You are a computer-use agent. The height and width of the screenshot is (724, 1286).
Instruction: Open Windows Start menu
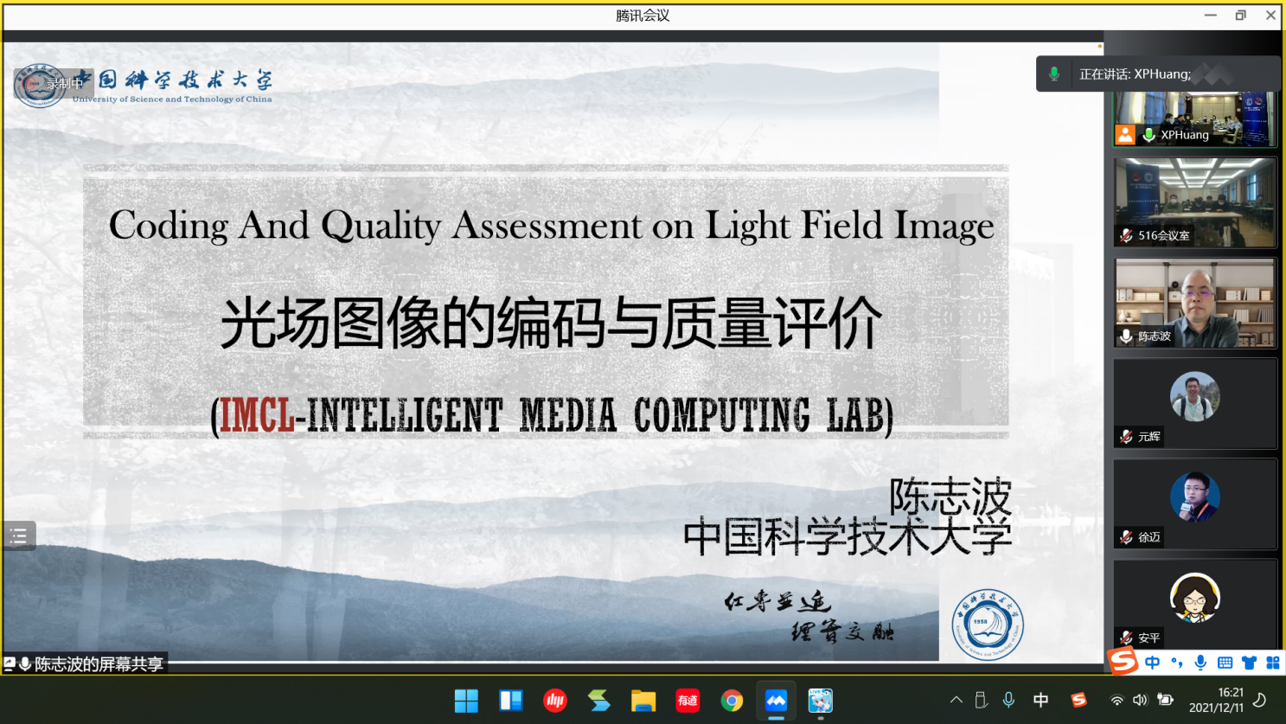point(466,701)
